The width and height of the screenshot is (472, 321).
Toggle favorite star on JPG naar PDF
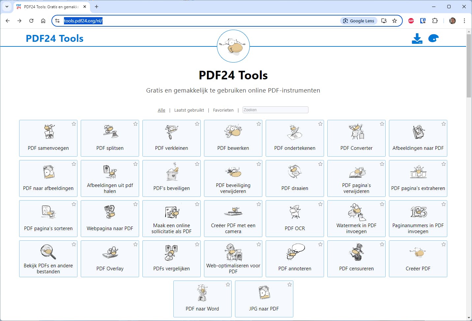[x=290, y=284]
